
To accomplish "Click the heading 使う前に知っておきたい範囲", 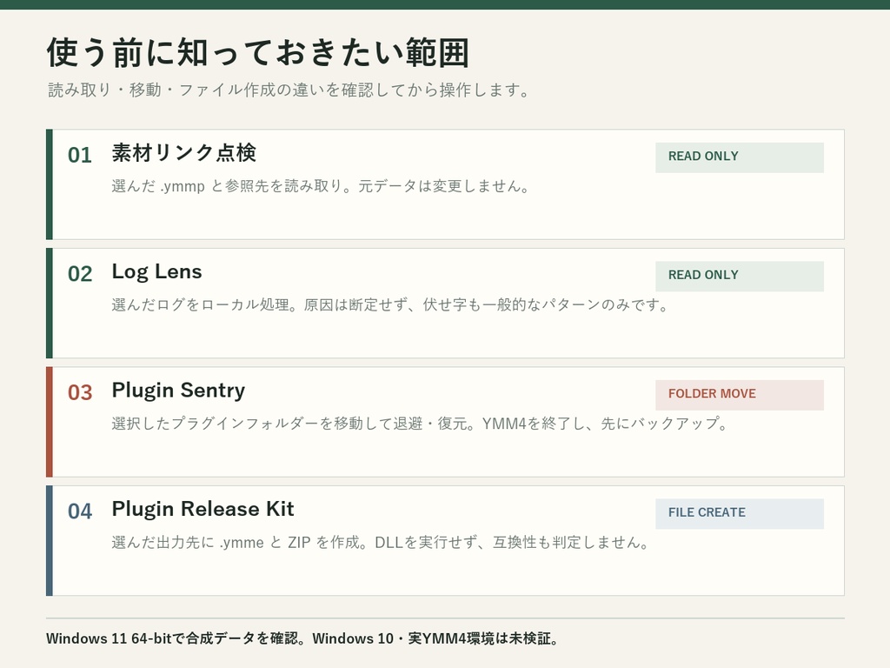I will click(x=258, y=53).
